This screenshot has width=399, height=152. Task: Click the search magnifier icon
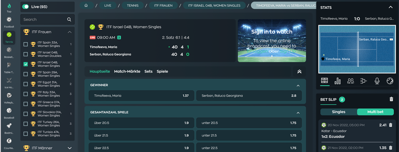pyautogui.click(x=69, y=19)
